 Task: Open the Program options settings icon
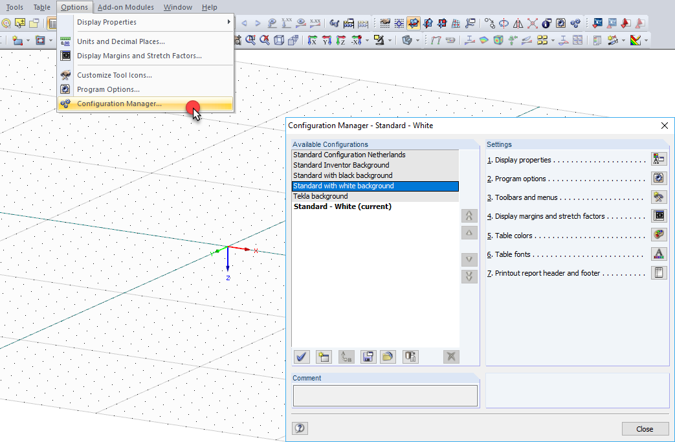(x=659, y=177)
